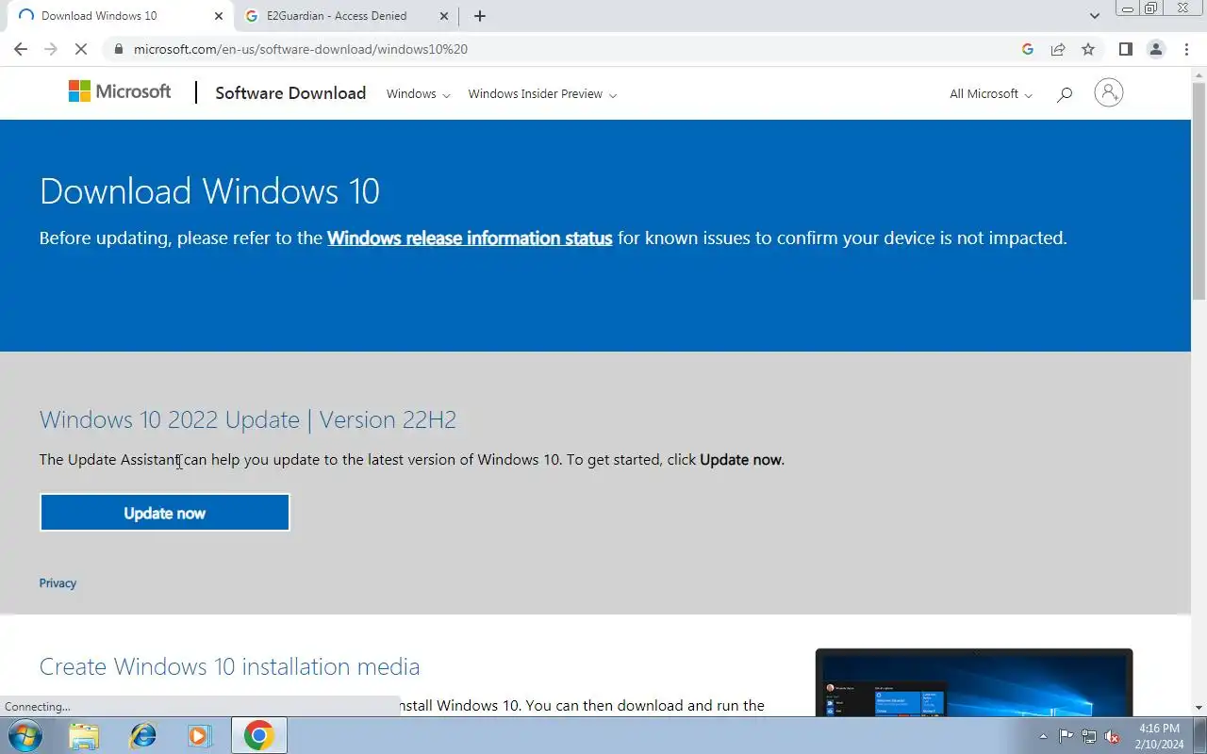
Task: Open the tab search chevron
Action: (x=1095, y=16)
